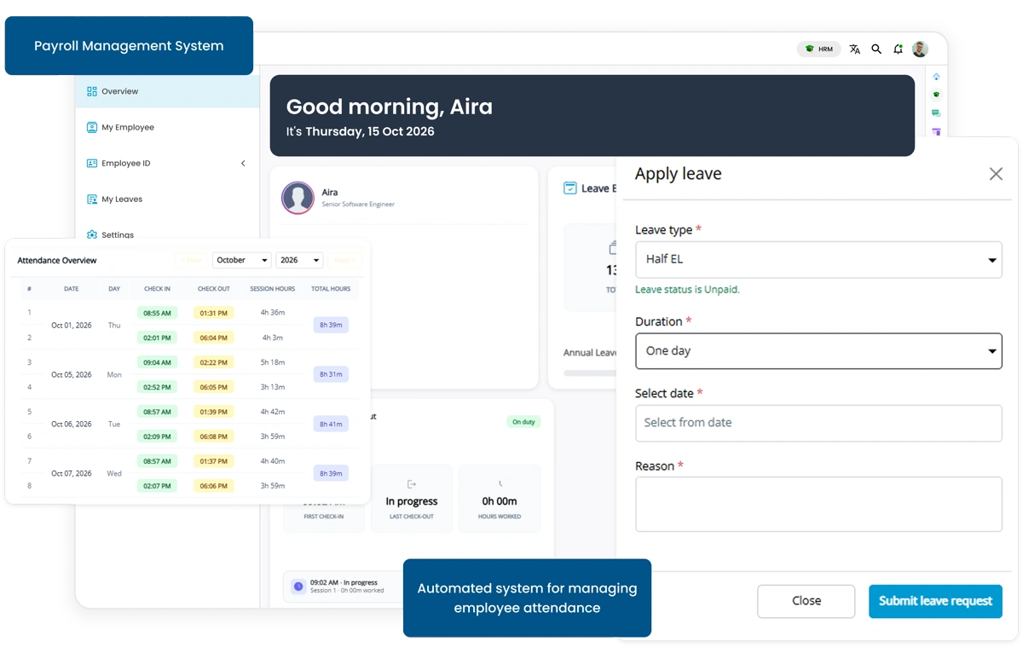Click the My Leaves sidebar icon
Image resolution: width=1023 pixels, height=647 pixels.
(92, 199)
